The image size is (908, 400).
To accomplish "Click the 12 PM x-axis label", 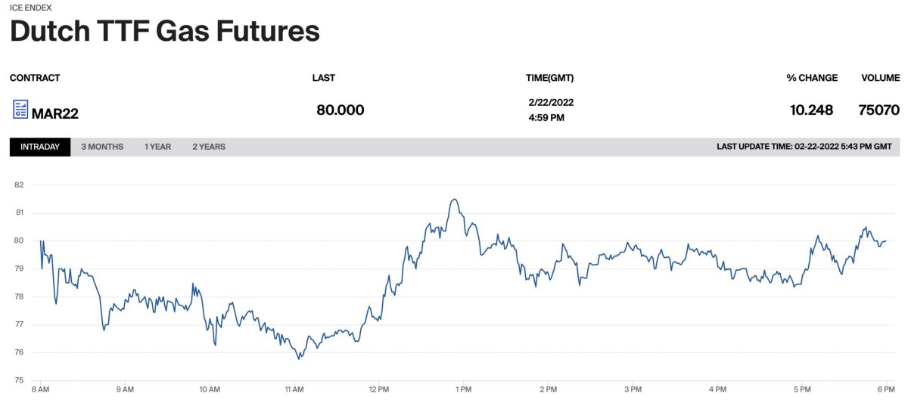I will click(378, 389).
